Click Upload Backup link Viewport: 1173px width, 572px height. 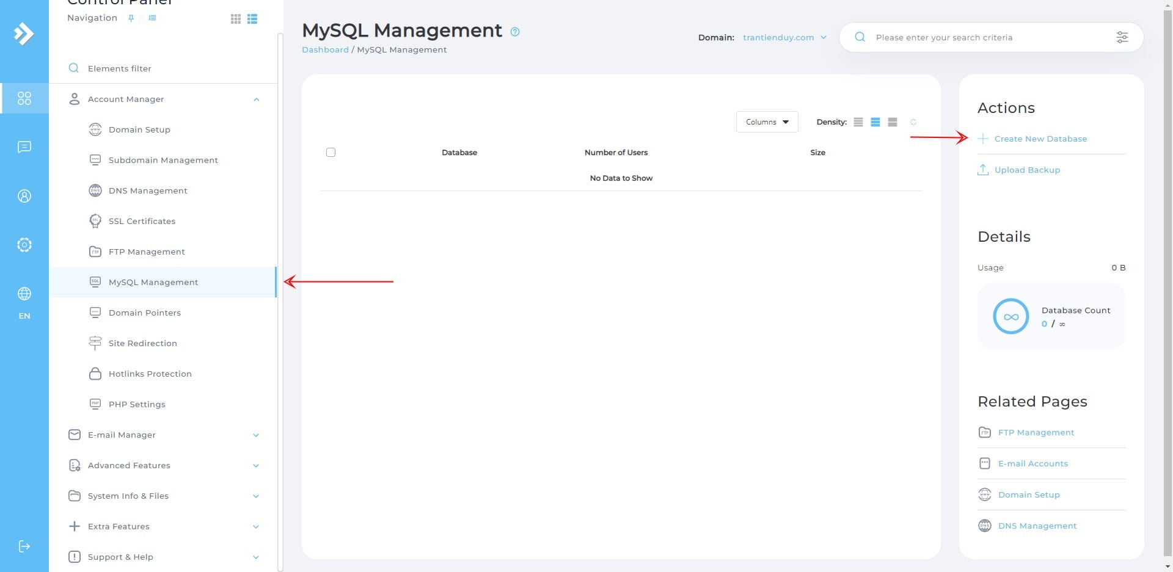coord(1027,170)
